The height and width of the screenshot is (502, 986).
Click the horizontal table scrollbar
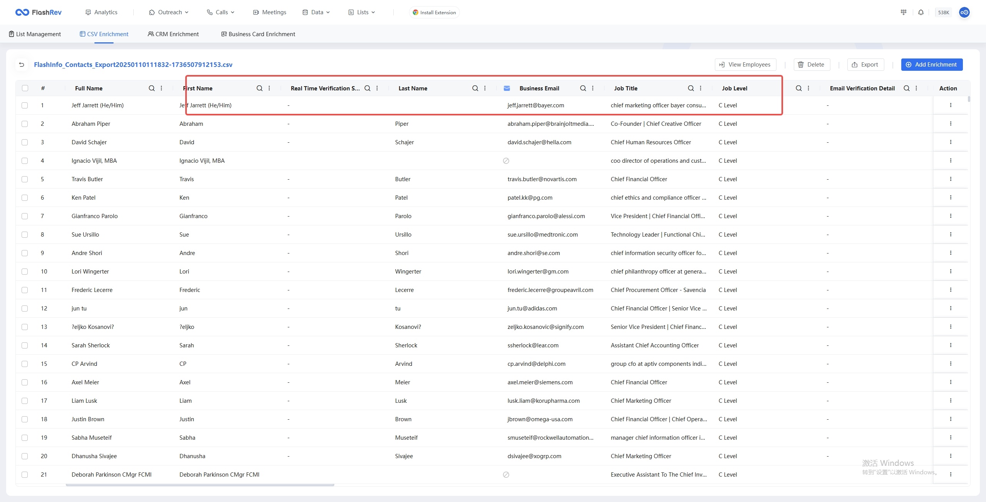pyautogui.click(x=200, y=485)
